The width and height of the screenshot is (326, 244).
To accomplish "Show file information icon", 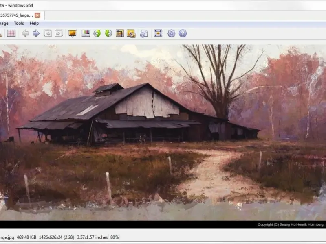I will [144, 33].
